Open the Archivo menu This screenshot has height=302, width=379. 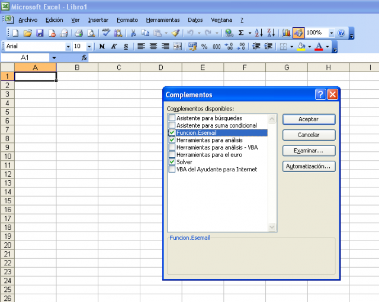(x=28, y=20)
